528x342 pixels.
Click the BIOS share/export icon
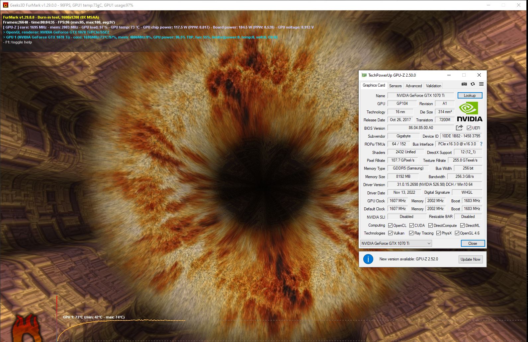coord(459,128)
